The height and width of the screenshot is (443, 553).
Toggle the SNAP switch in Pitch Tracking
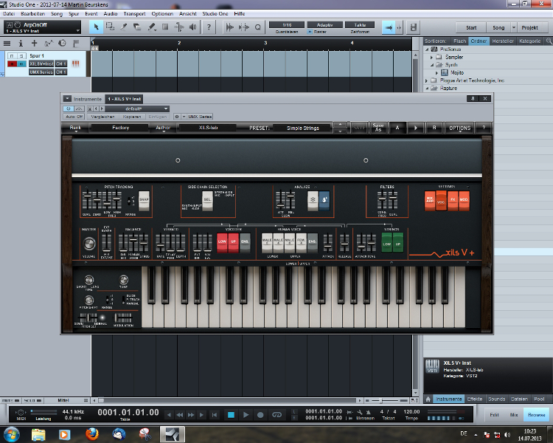(x=144, y=200)
